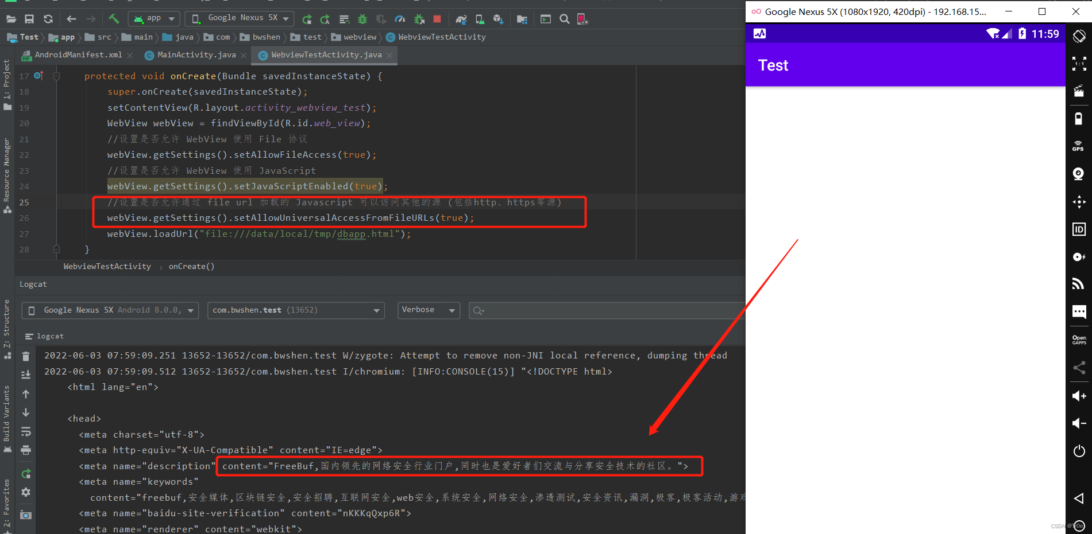Click the Search Everywhere magnifier icon
The width and height of the screenshot is (1092, 534).
565,19
